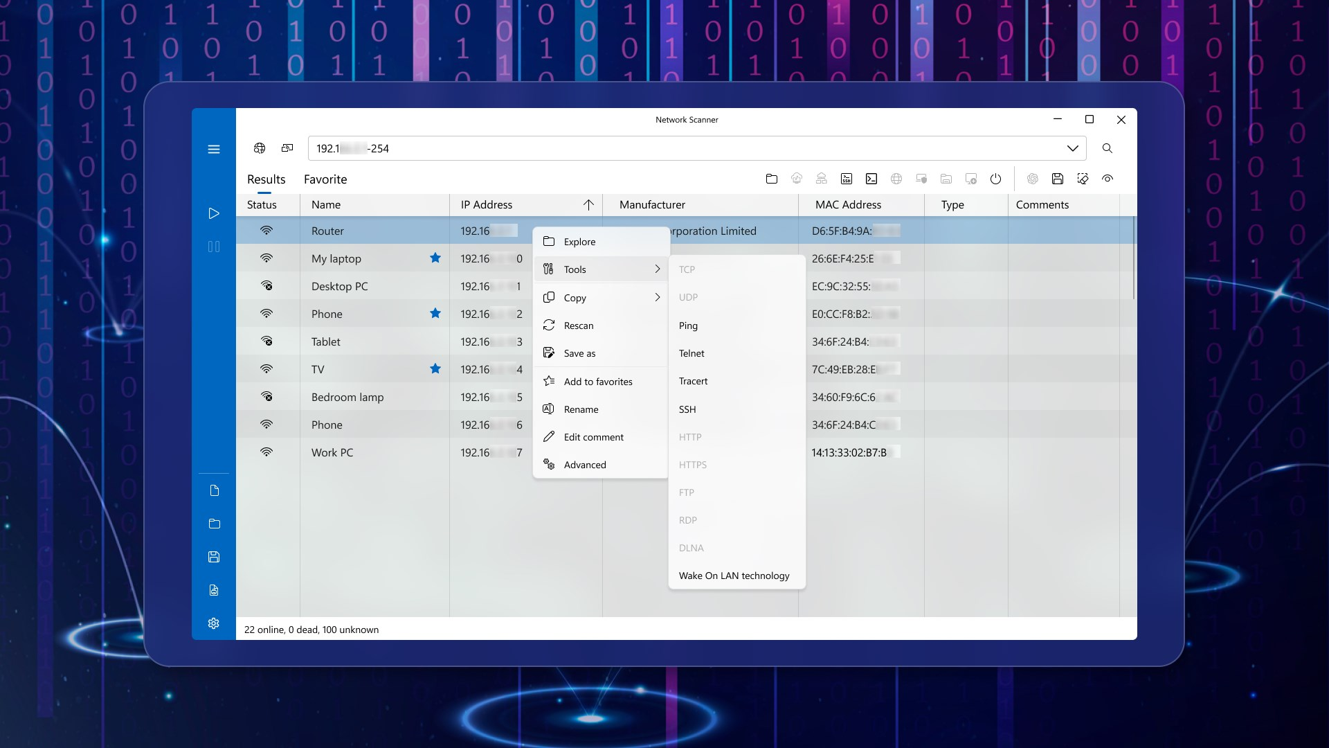The image size is (1329, 748).
Task: Open the SSH tool in toolbar
Action: tap(846, 179)
